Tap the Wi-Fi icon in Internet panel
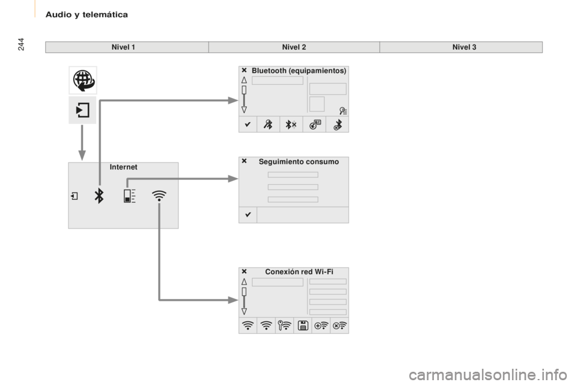 159,196
